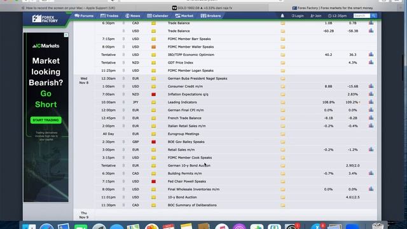The height and width of the screenshot is (229, 407).
Task: Toggle alert for FOMC Member Cook Speaks
Action: (x=123, y=158)
